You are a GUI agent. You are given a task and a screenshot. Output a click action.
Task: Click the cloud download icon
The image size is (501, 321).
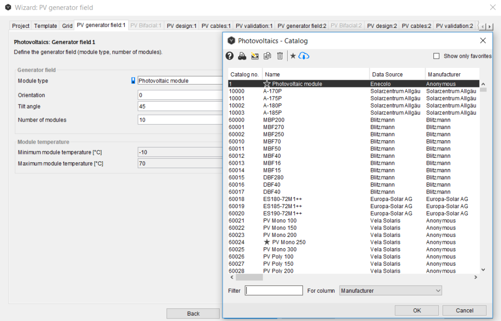click(304, 56)
